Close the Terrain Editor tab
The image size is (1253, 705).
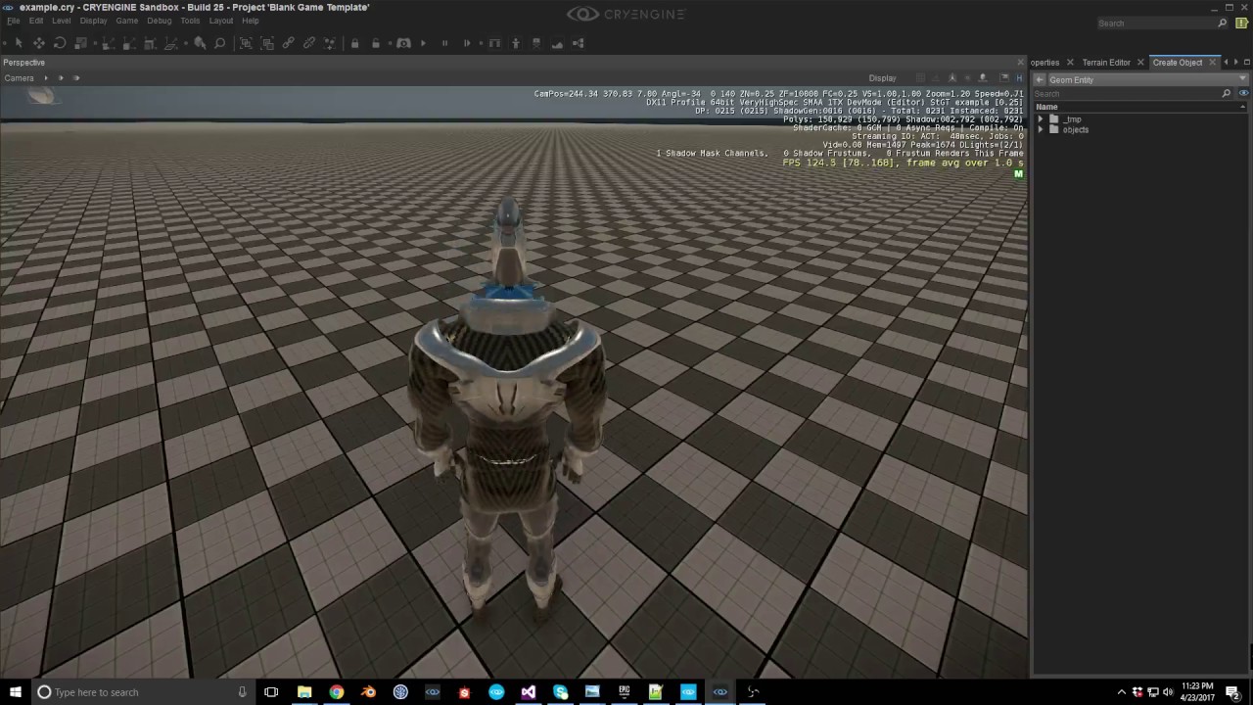1140,63
